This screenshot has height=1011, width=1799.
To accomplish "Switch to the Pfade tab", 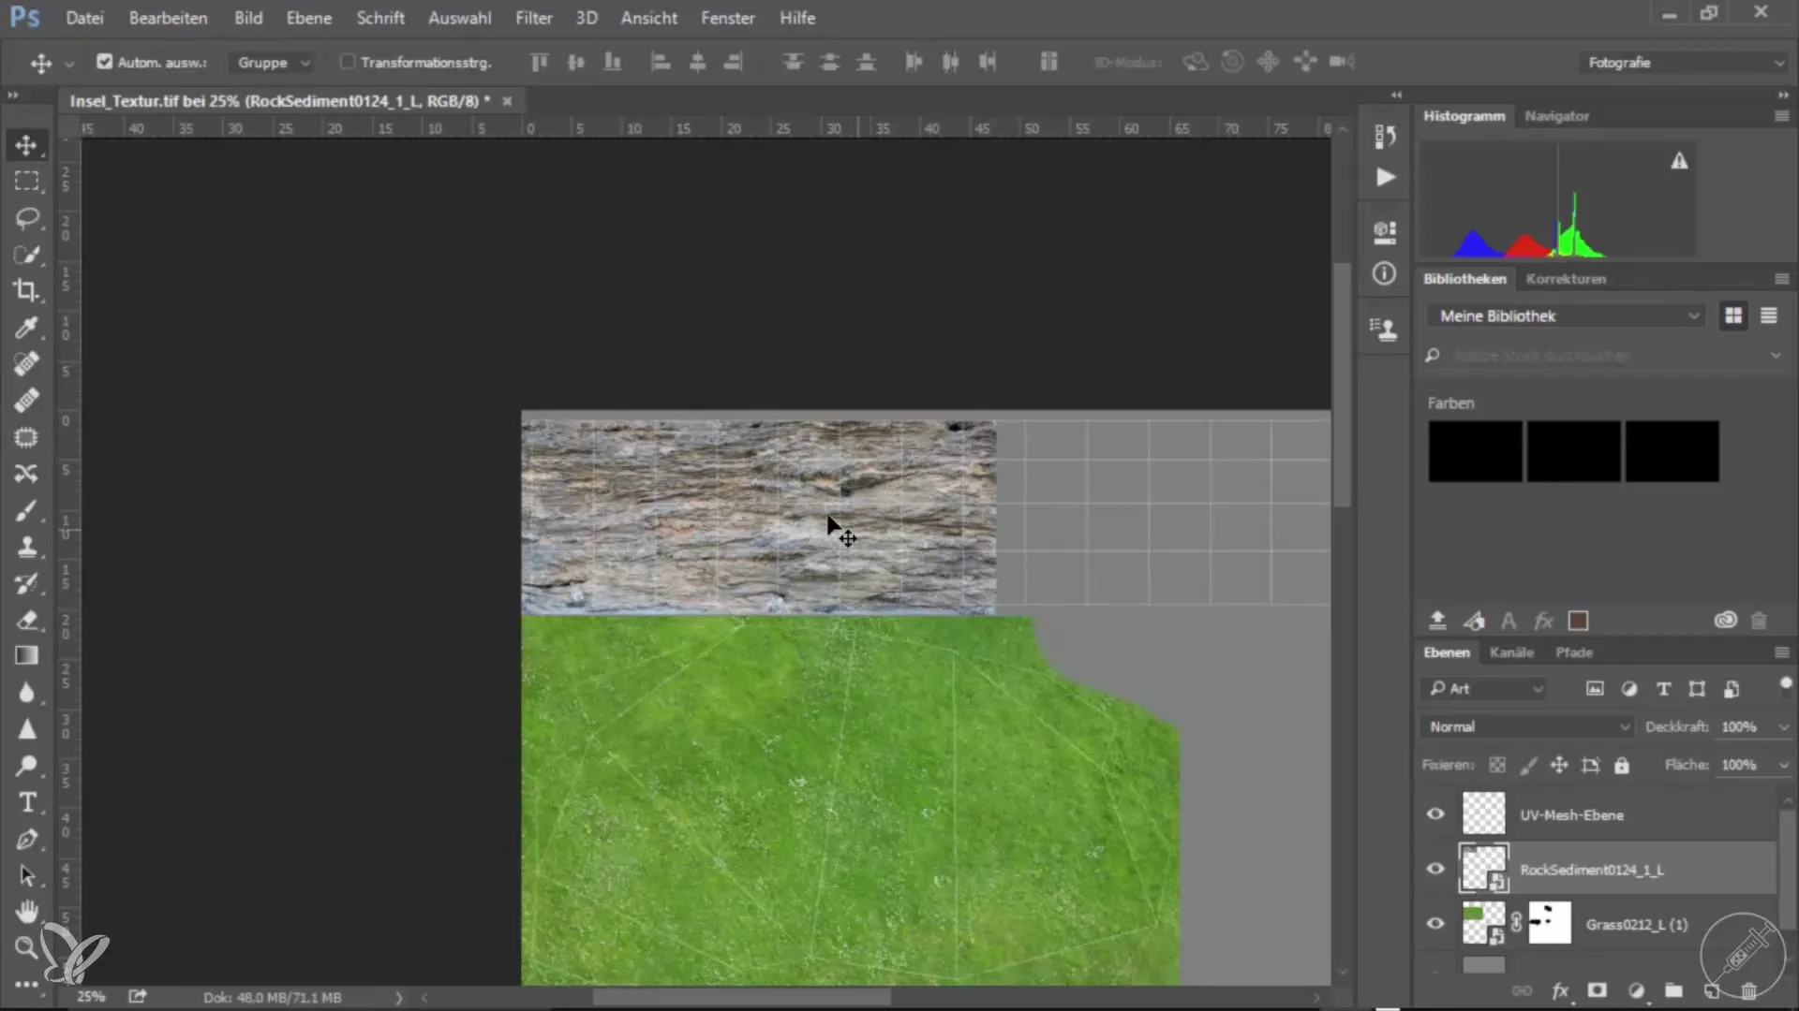I will (1574, 652).
